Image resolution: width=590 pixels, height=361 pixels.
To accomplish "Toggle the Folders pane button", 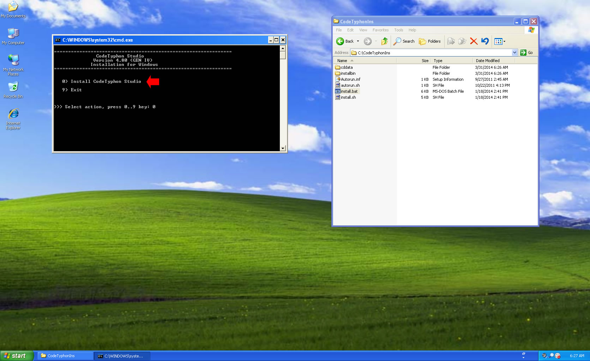I will coord(430,41).
